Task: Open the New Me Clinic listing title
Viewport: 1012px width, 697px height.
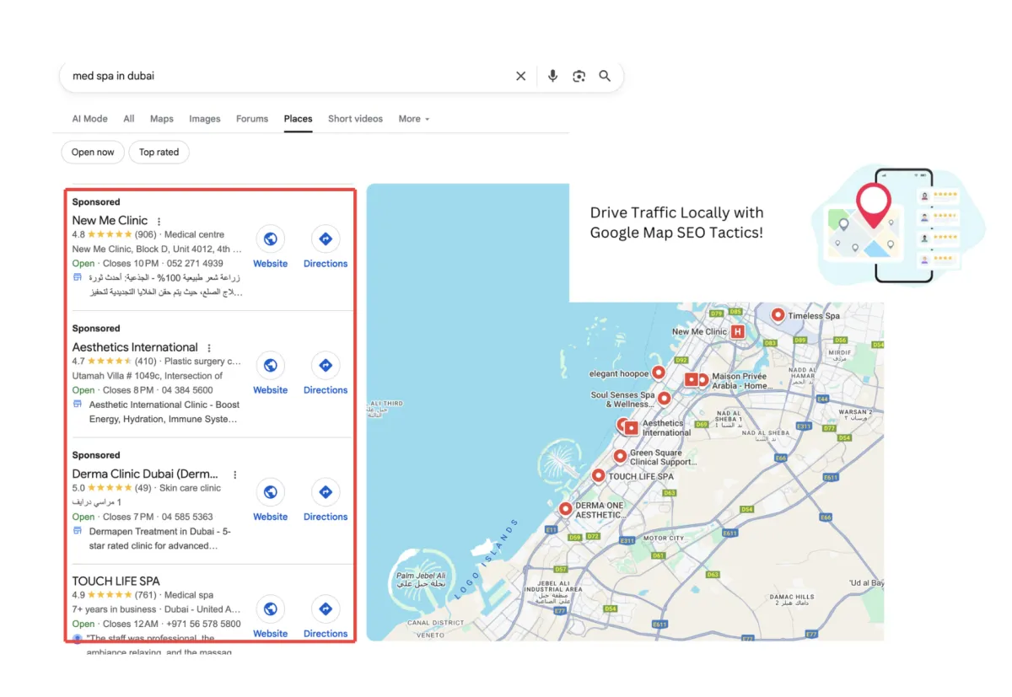Action: pos(110,221)
